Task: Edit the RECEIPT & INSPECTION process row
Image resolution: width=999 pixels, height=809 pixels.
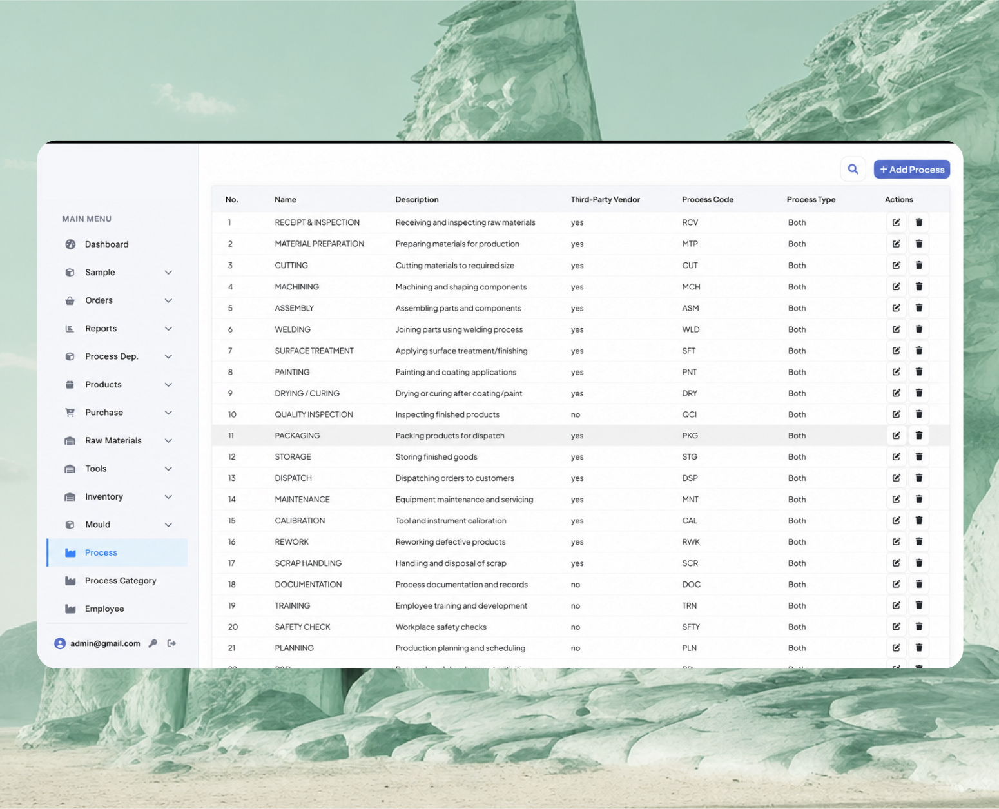Action: click(x=896, y=222)
